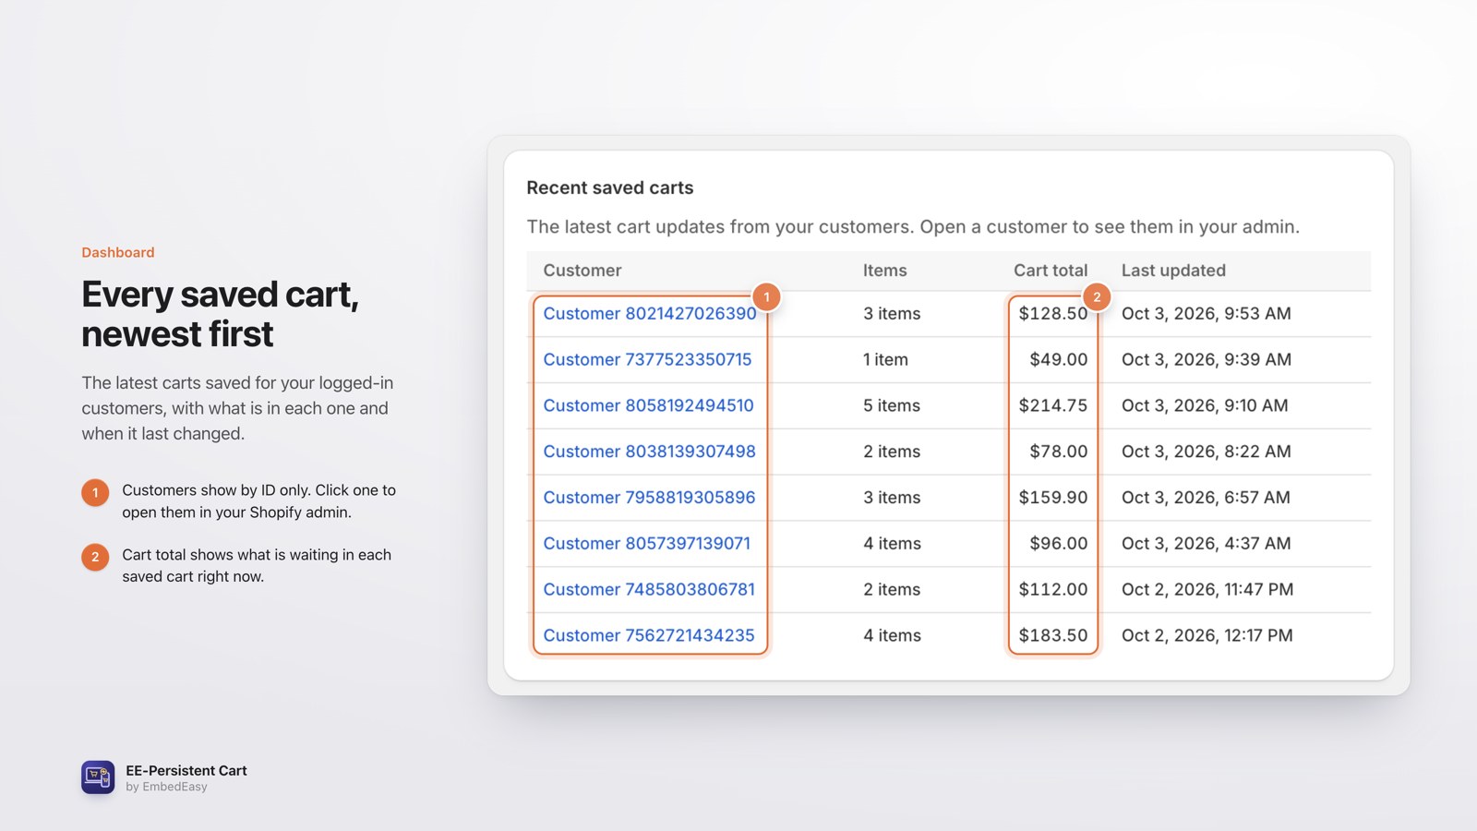Click date Oct 2, 2026, 11:47 PM
Screen dimensions: 1477x831
1207,590
